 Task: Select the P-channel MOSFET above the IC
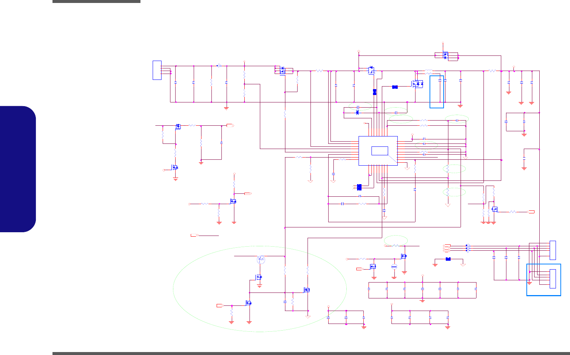click(x=371, y=70)
